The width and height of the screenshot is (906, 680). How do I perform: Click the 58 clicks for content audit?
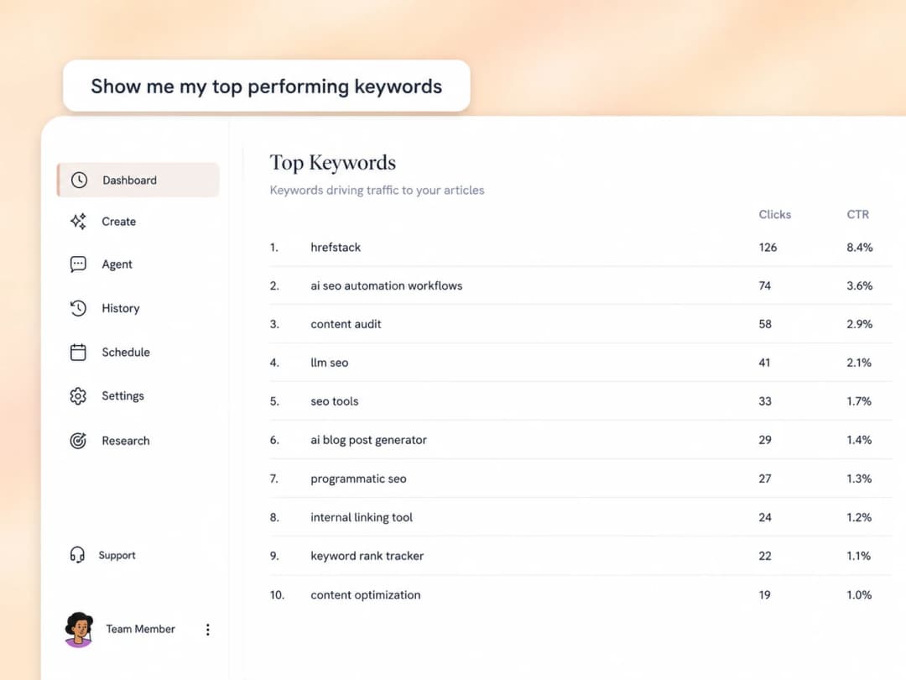(765, 324)
